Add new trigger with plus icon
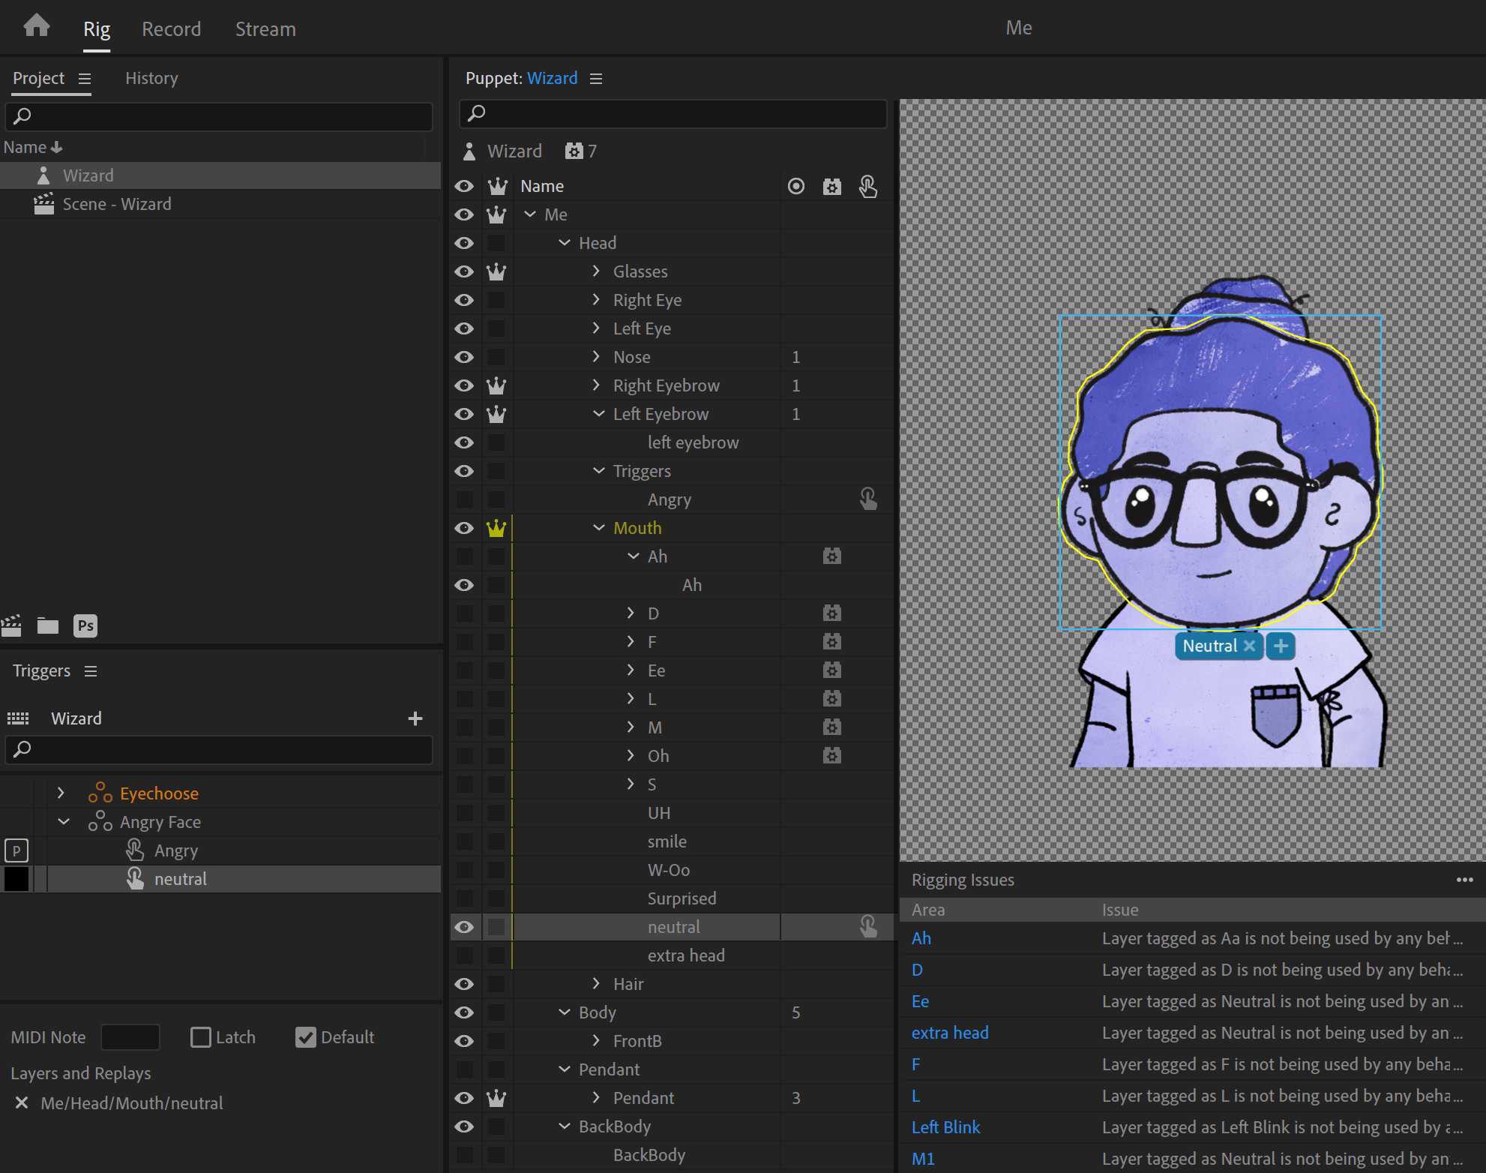The width and height of the screenshot is (1486, 1173). coord(415,718)
